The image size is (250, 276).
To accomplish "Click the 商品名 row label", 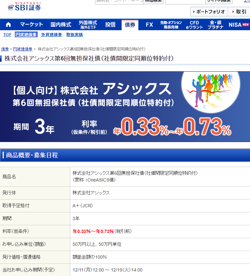I will coord(9,177).
